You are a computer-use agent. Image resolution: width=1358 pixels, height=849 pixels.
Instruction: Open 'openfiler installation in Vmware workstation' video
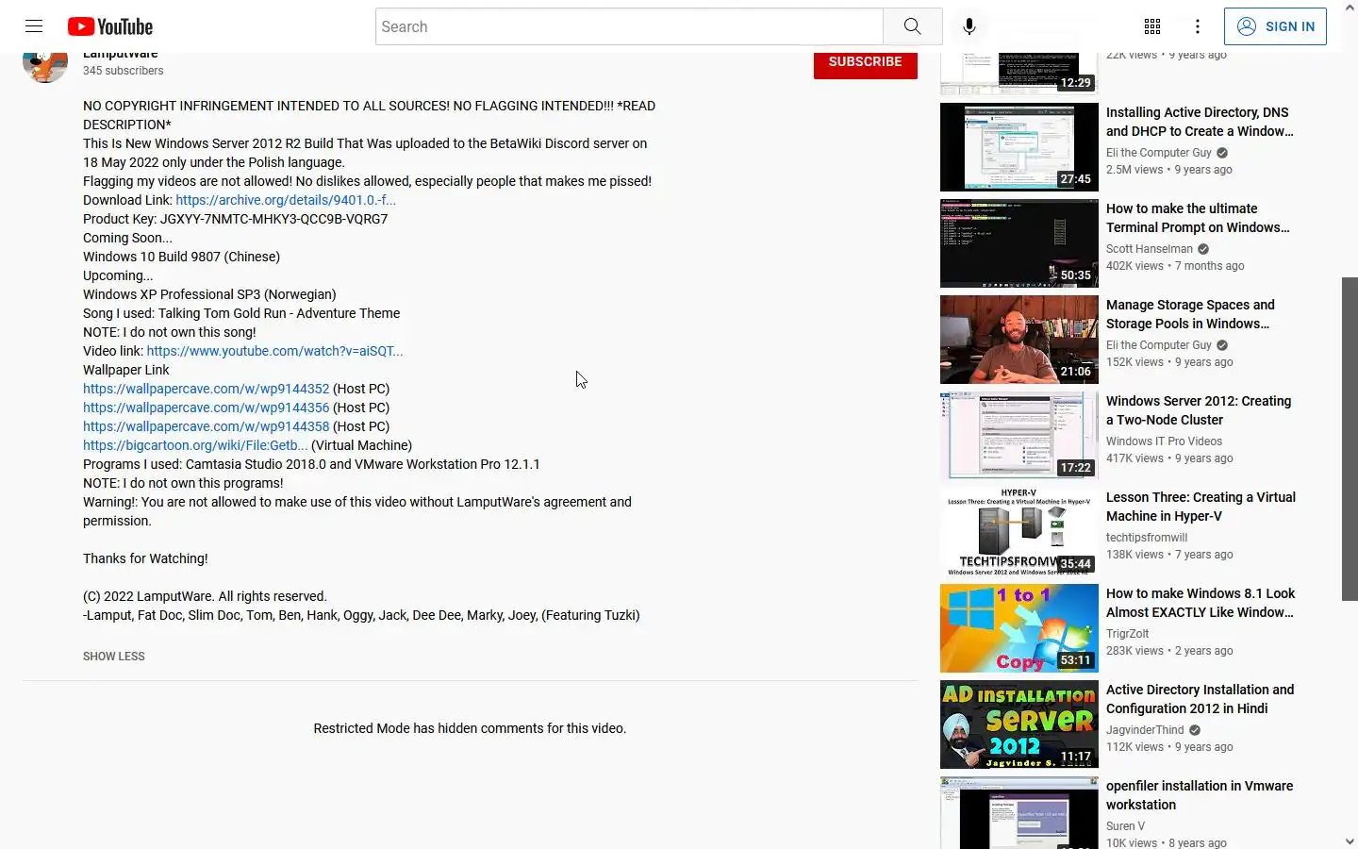pos(1200,795)
